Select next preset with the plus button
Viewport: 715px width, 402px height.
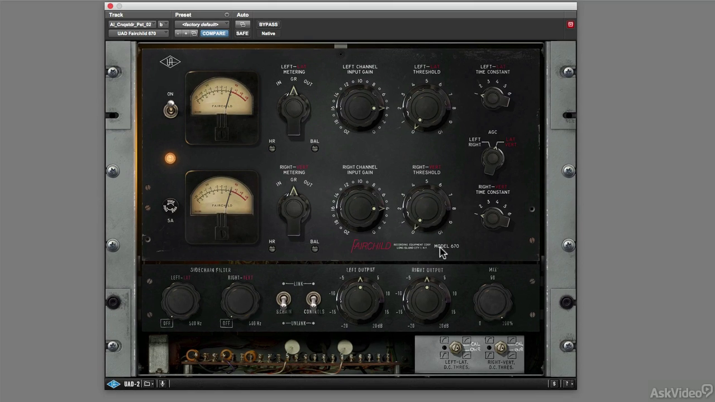pos(186,33)
